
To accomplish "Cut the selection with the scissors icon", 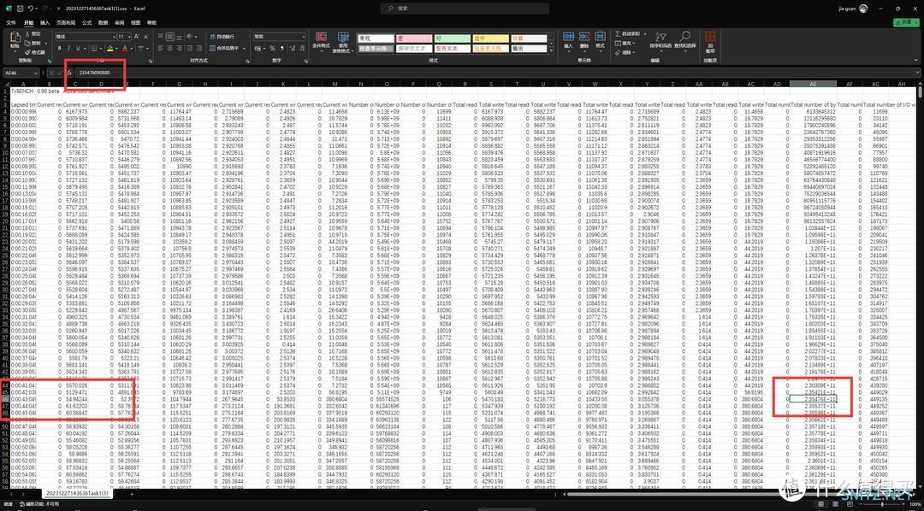I will click(x=33, y=34).
